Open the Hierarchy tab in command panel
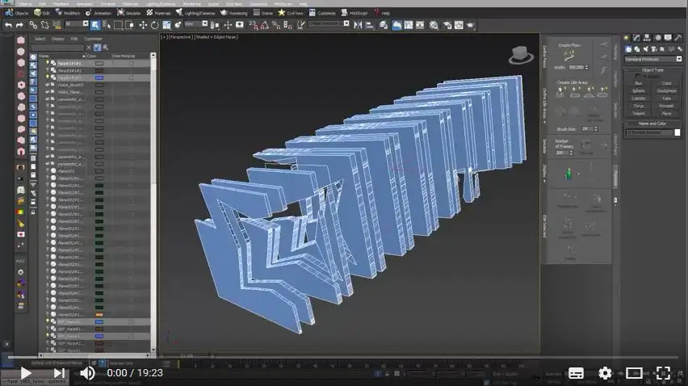The height and width of the screenshot is (386, 688). pos(647,38)
